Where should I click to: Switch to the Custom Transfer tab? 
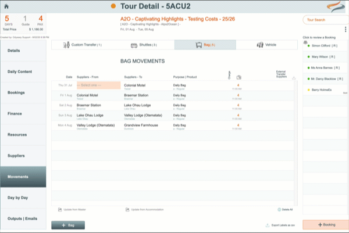pyautogui.click(x=82, y=45)
